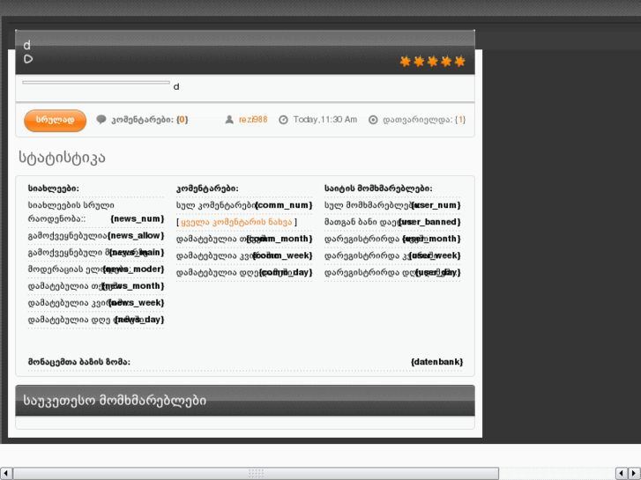Click the დათვარიელდა: {1} views text
Screen dimensions: 641x480
pyautogui.click(x=424, y=120)
